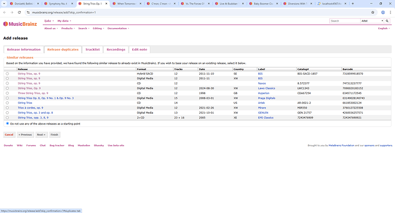Close the Symphony No. 4 tab
The image size is (395, 213).
[72, 4]
